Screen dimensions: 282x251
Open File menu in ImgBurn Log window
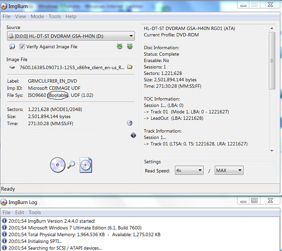tap(6, 213)
